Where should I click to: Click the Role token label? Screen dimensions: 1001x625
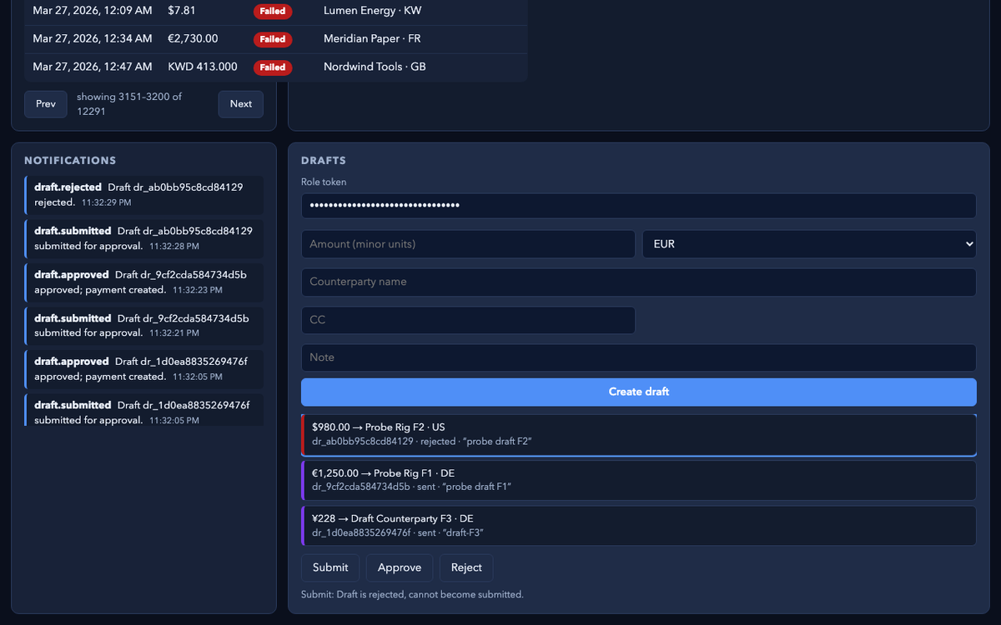[324, 182]
